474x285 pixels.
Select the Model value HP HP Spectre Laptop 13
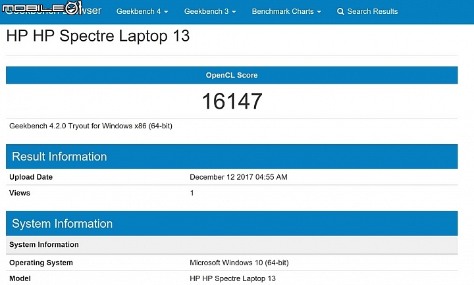233,278
